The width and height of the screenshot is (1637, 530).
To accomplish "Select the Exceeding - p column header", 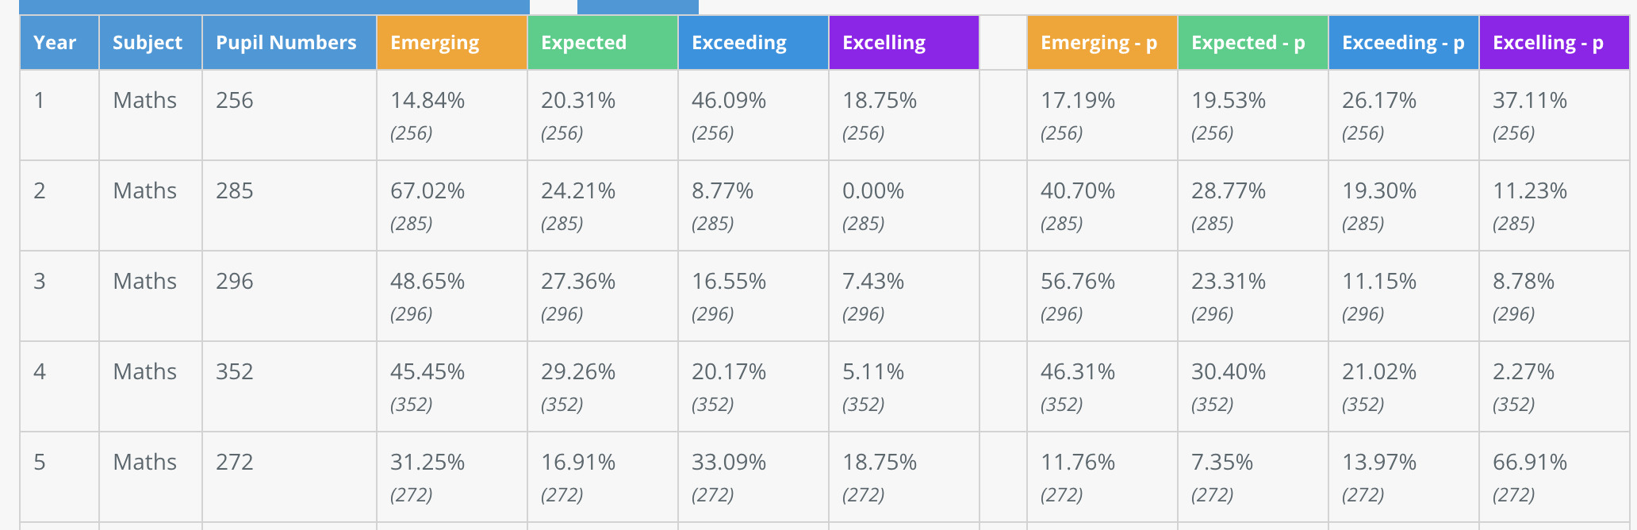I will point(1403,43).
